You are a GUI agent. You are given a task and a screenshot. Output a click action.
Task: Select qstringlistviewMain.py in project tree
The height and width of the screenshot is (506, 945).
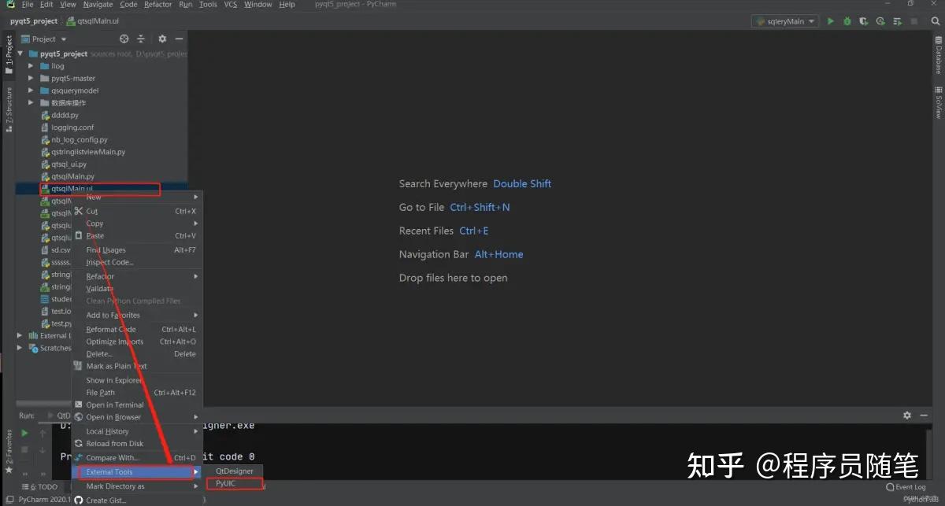[x=87, y=152]
